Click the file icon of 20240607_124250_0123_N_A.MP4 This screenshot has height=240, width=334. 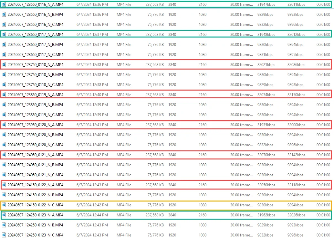[x=4, y=215]
